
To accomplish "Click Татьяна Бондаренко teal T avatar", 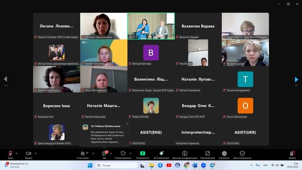I will tap(245, 79).
